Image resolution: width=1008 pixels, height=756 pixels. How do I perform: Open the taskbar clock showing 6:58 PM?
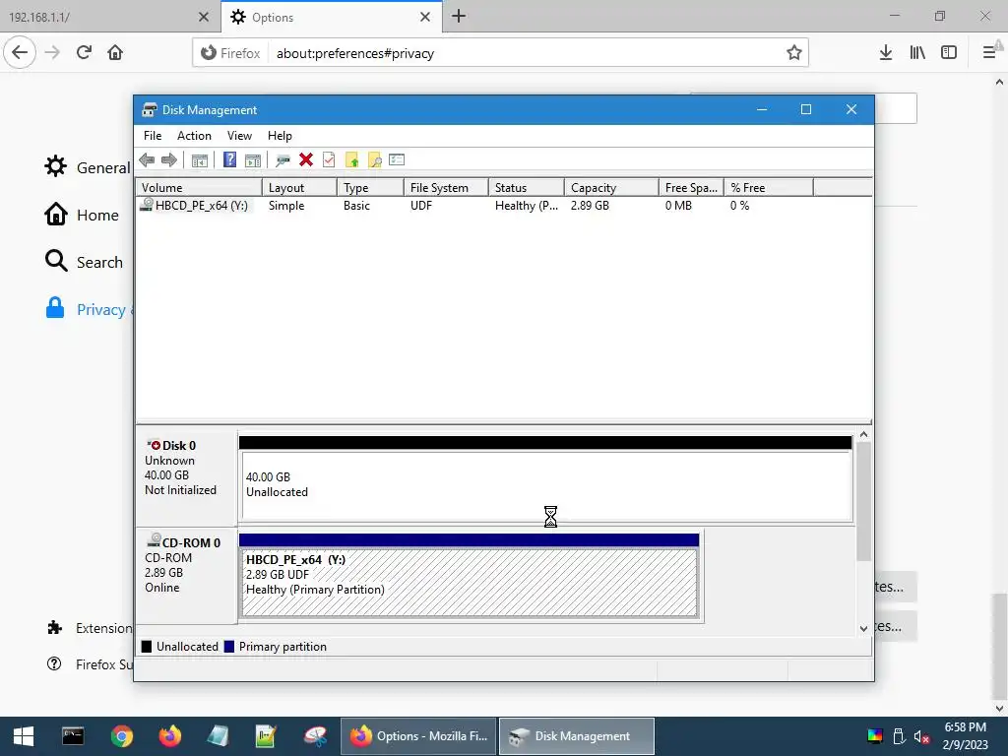coord(965,736)
